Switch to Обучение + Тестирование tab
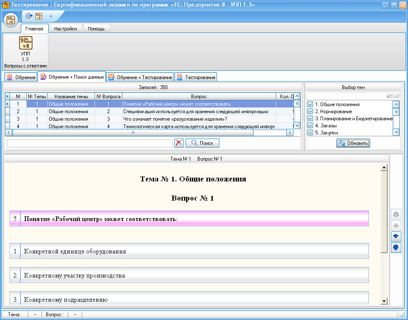The width and height of the screenshot is (408, 320). pos(140,77)
